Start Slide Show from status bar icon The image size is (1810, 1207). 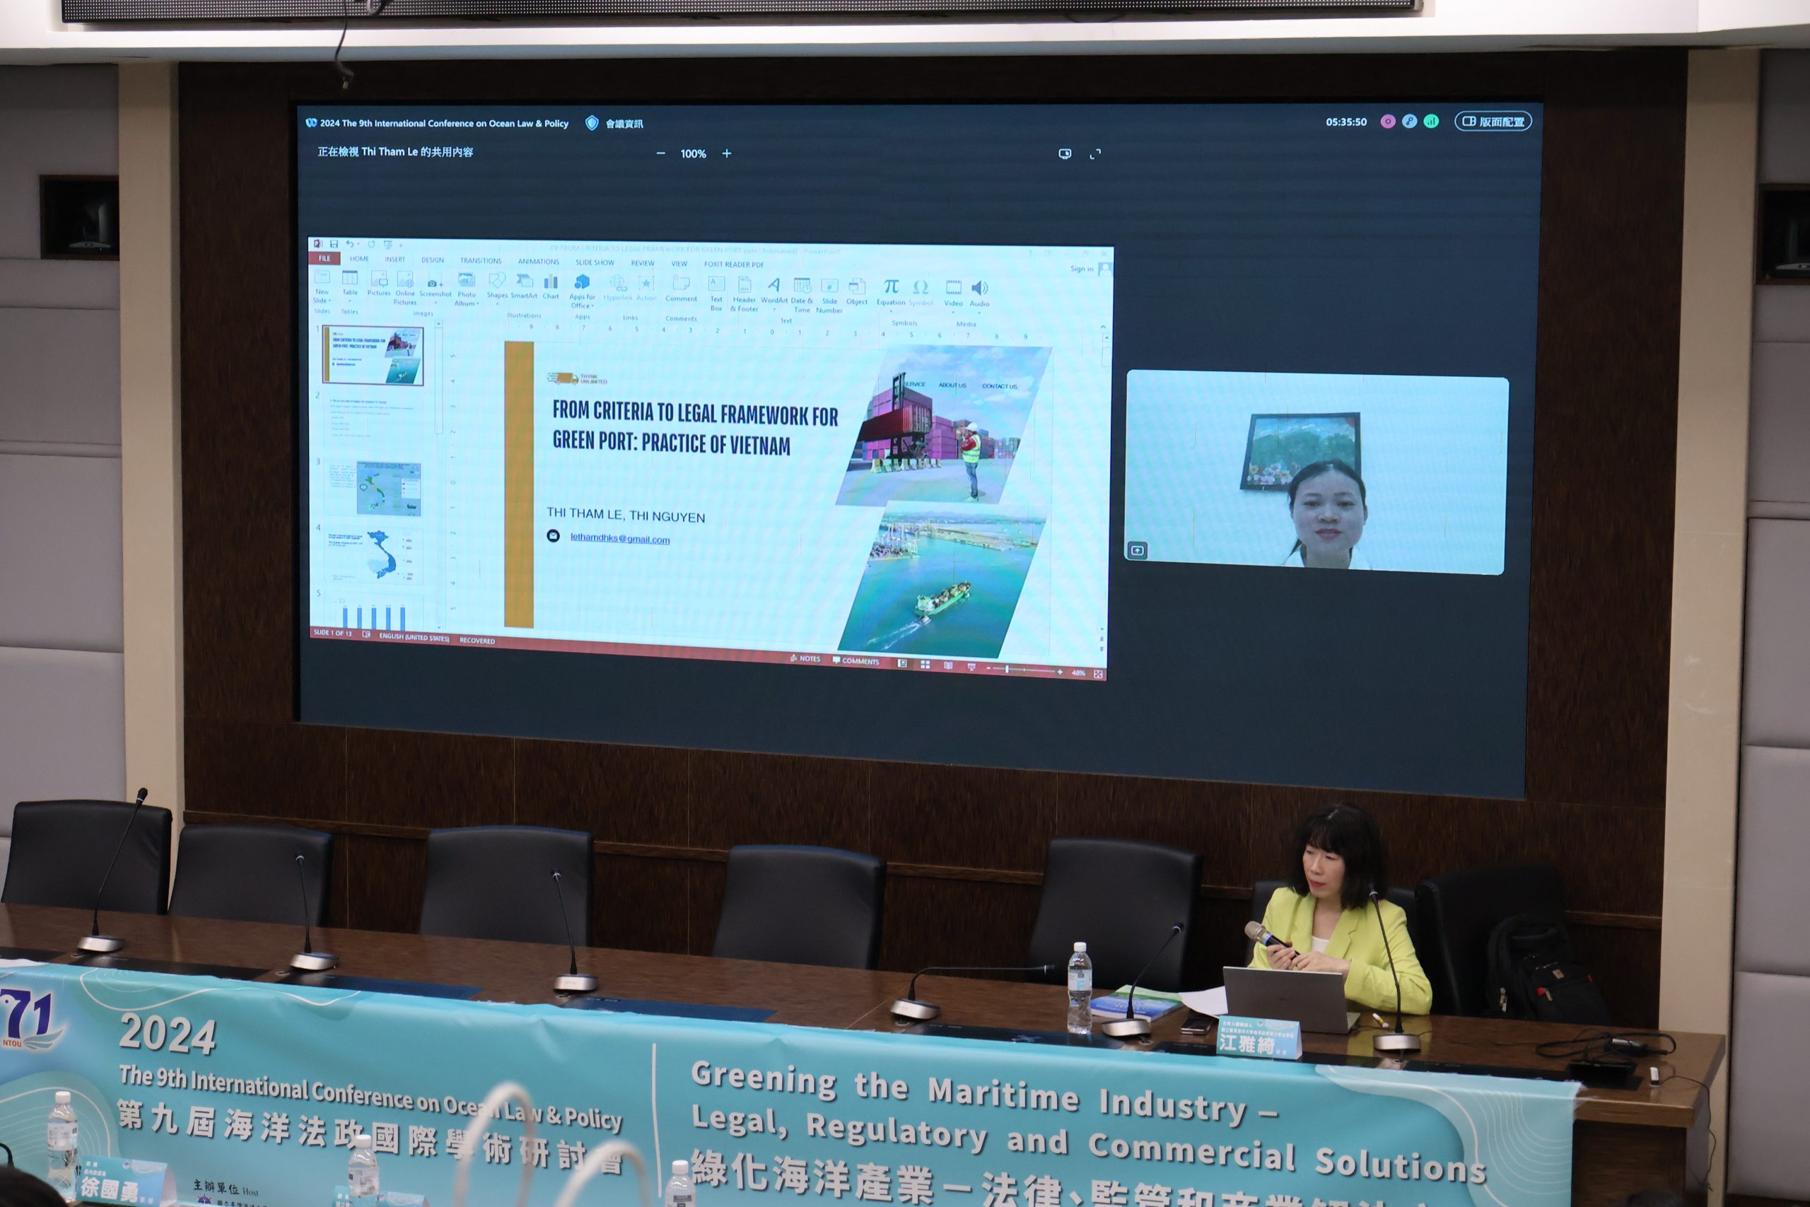tap(971, 667)
